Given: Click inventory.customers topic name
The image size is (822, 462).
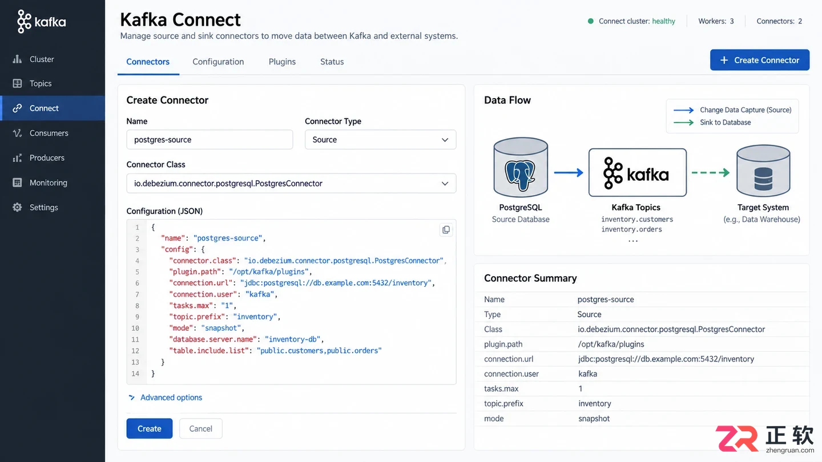Looking at the screenshot, I should [637, 219].
